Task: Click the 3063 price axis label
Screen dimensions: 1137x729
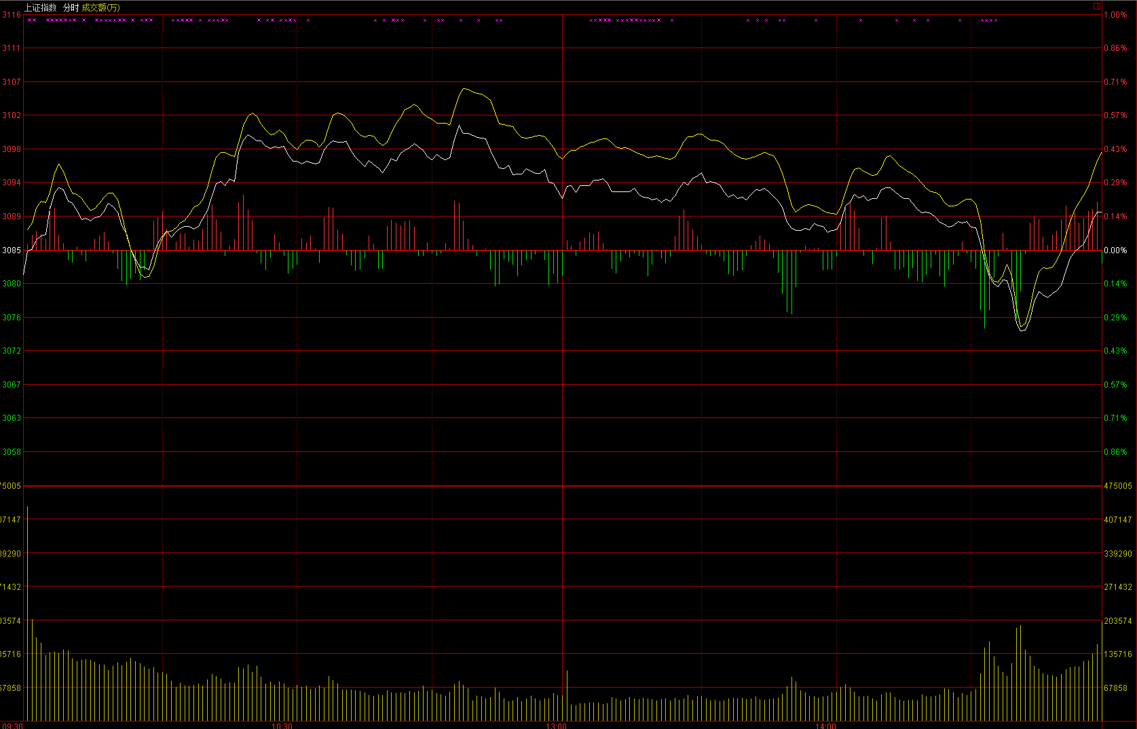Action: [11, 418]
